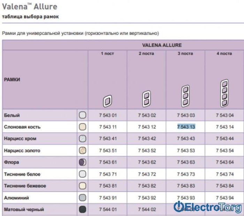Screen dimensions: 244x216
Task: Click code 7 543 62
Action: (147, 162)
